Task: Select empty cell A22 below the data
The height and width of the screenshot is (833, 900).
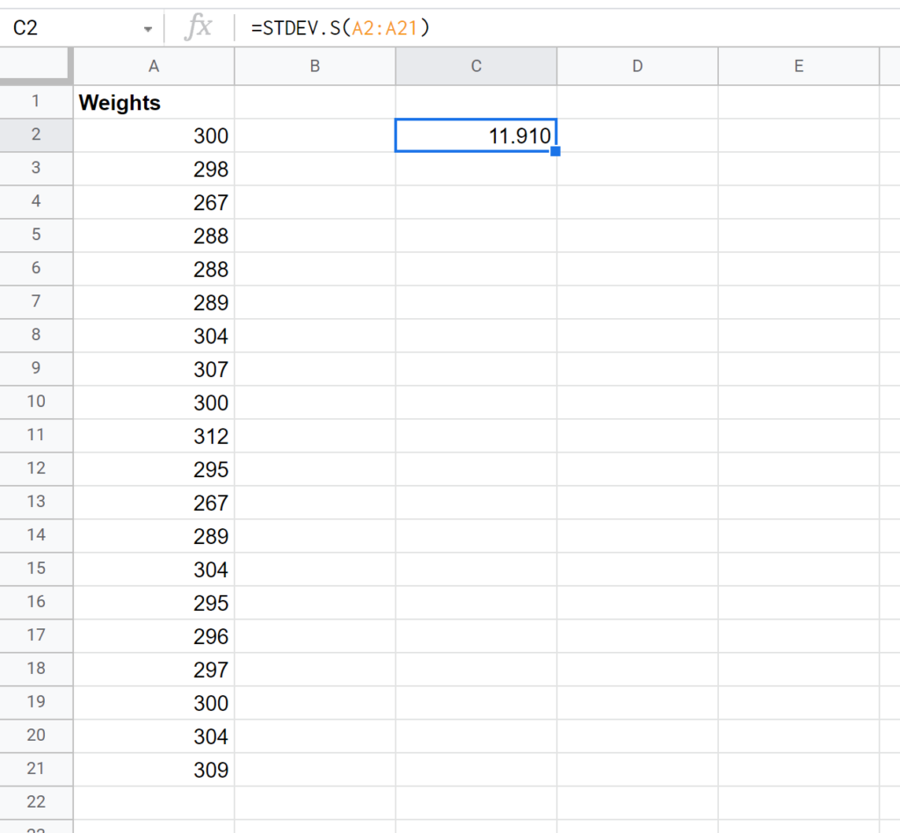Action: tap(154, 802)
